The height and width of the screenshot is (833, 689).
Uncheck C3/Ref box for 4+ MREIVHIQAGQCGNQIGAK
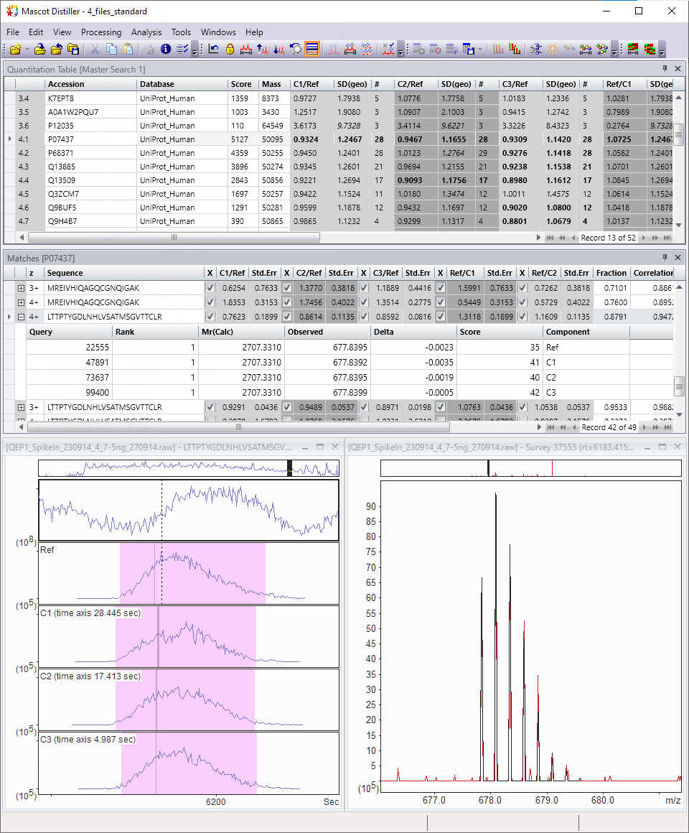(364, 302)
